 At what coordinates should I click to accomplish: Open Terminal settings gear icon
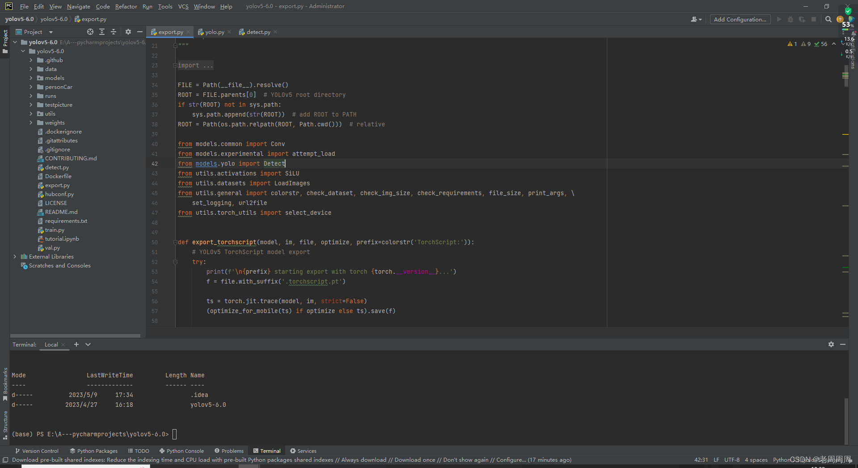(x=831, y=344)
